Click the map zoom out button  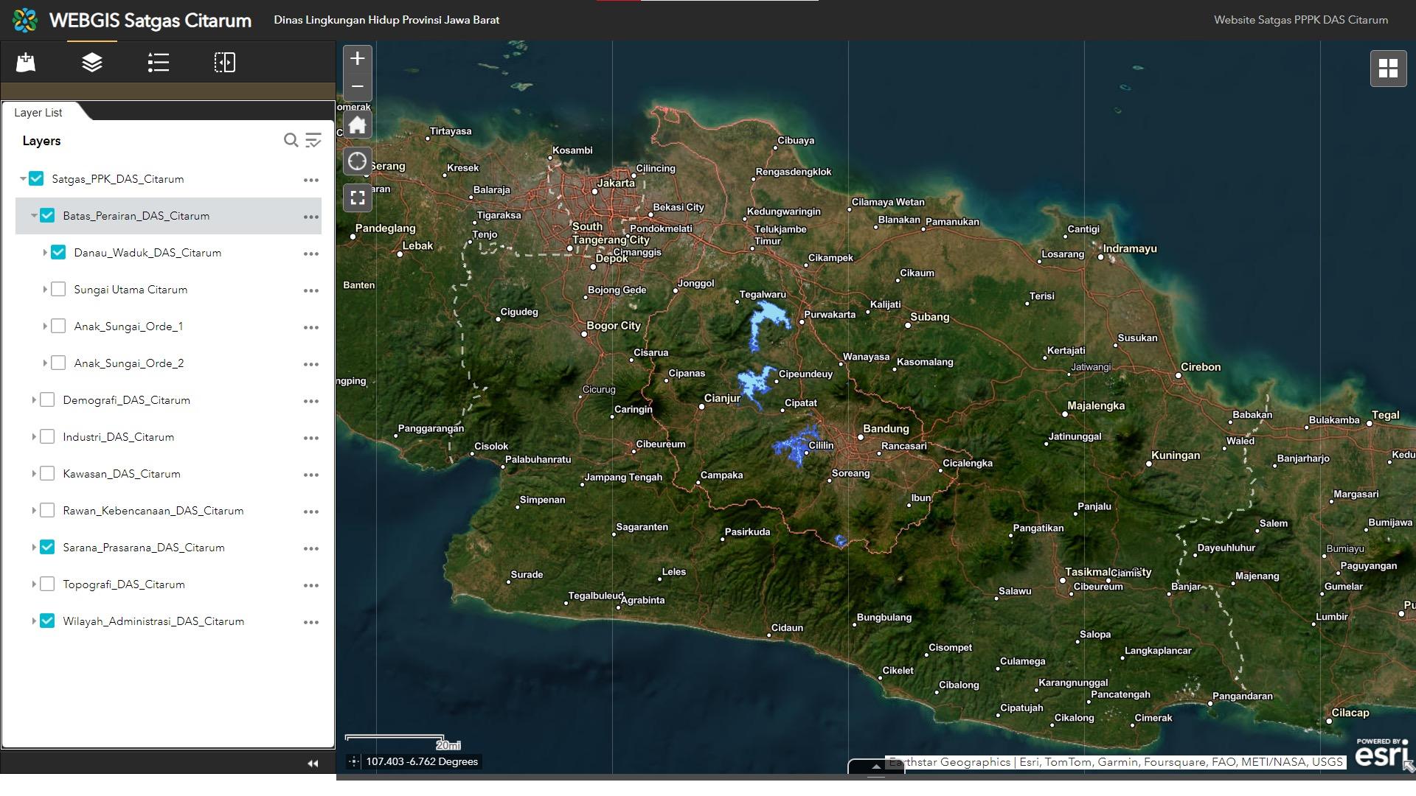358,87
